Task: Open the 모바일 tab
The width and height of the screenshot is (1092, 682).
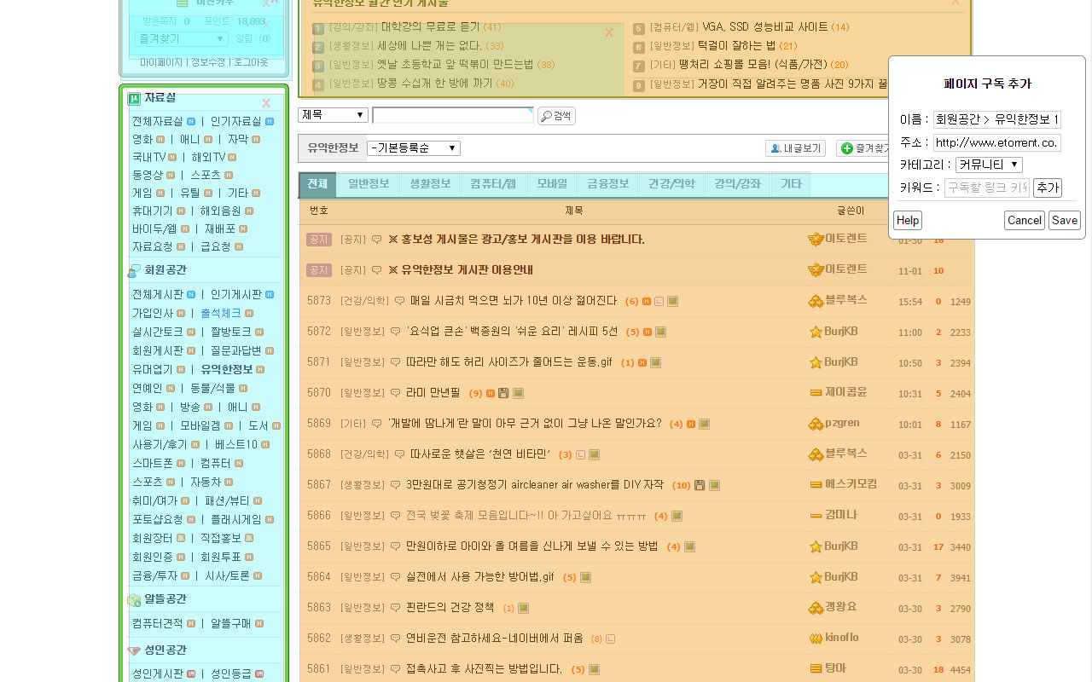Action: (x=552, y=184)
